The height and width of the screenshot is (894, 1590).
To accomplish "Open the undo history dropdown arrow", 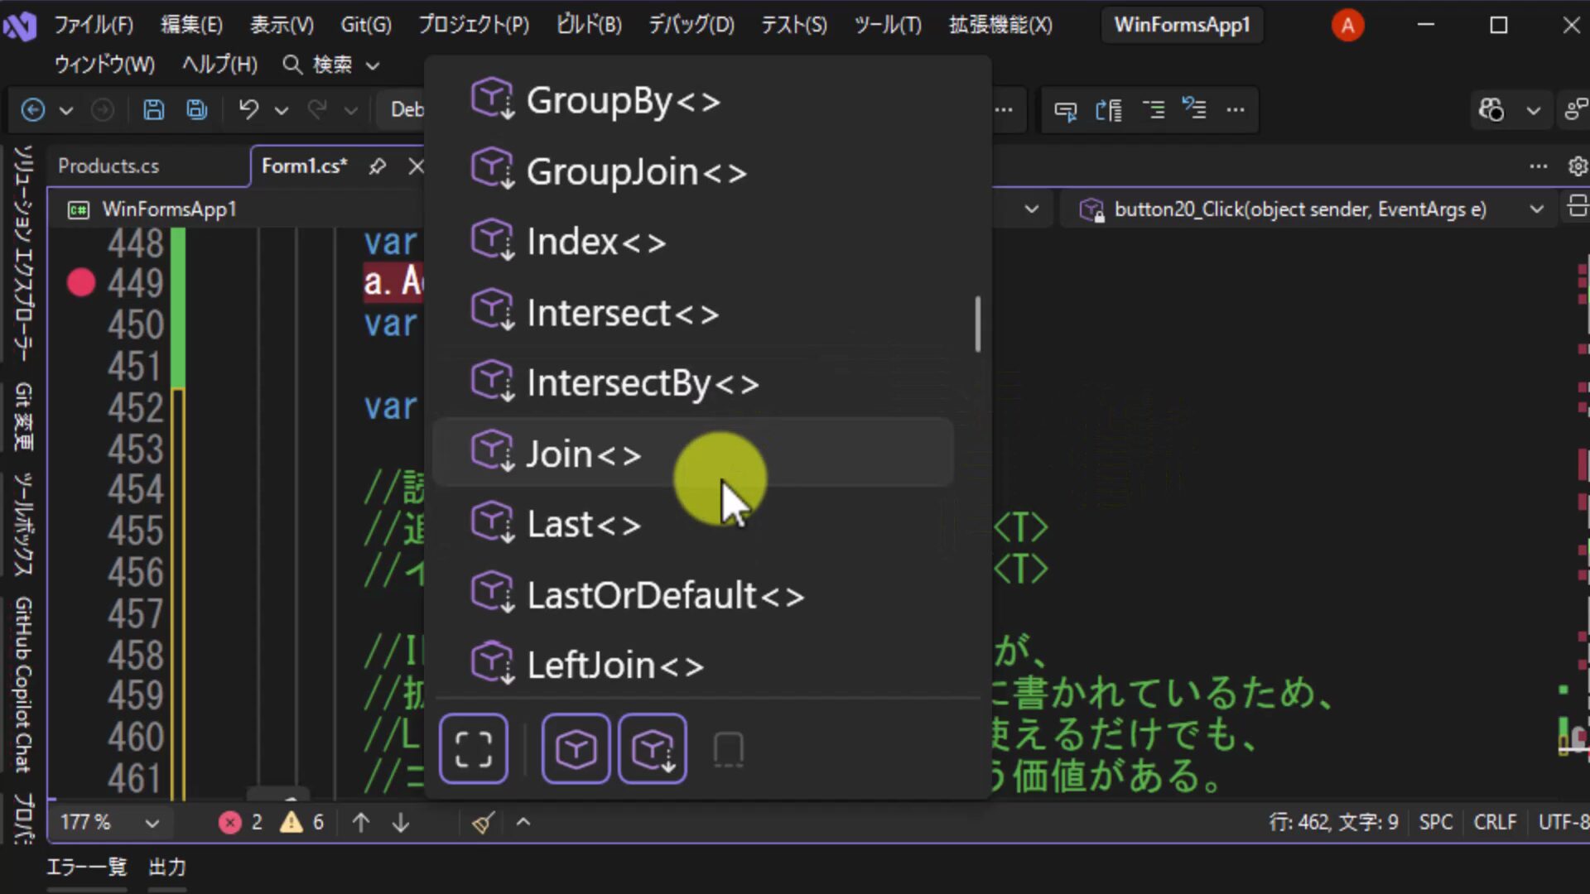I will tap(282, 110).
